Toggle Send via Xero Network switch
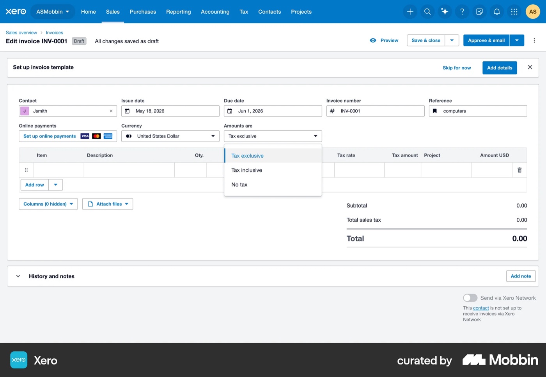 click(x=470, y=298)
